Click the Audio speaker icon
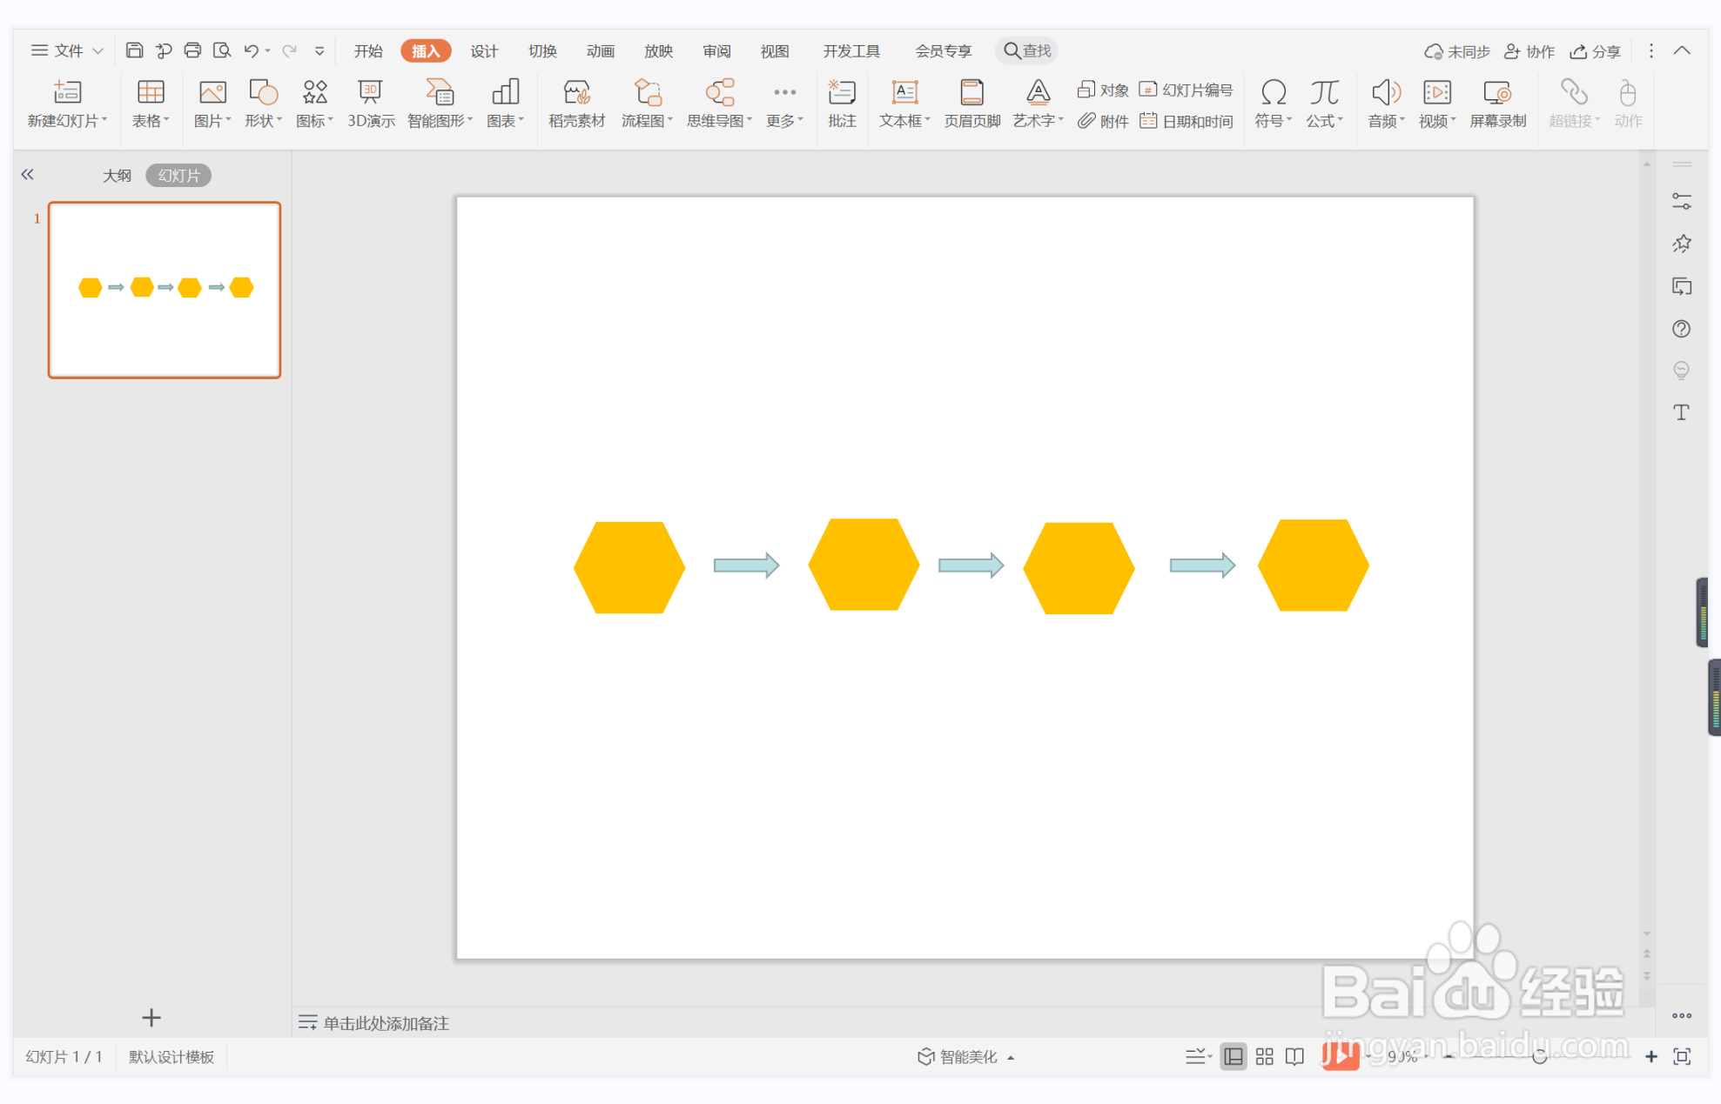 [x=1386, y=92]
